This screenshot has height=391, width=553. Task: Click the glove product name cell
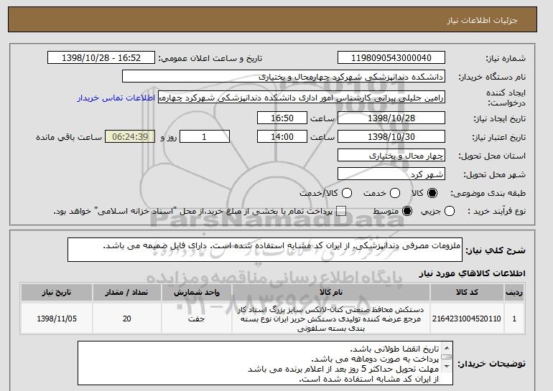point(331,319)
